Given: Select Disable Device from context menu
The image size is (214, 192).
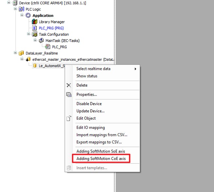Looking at the screenshot, I should tap(89, 104).
